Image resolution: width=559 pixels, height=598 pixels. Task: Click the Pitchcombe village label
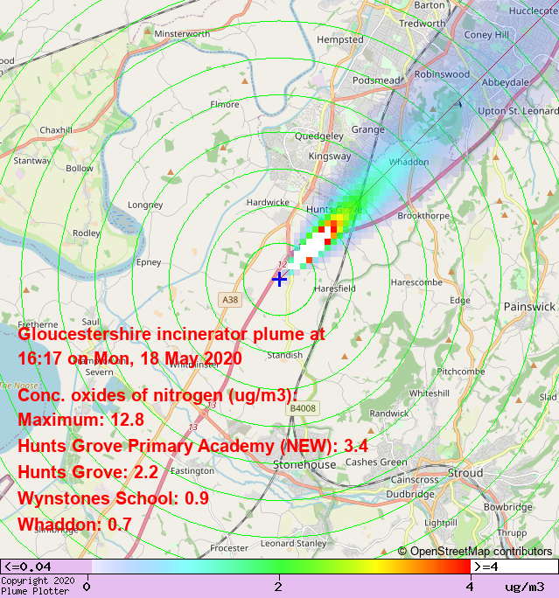pyautogui.click(x=460, y=372)
